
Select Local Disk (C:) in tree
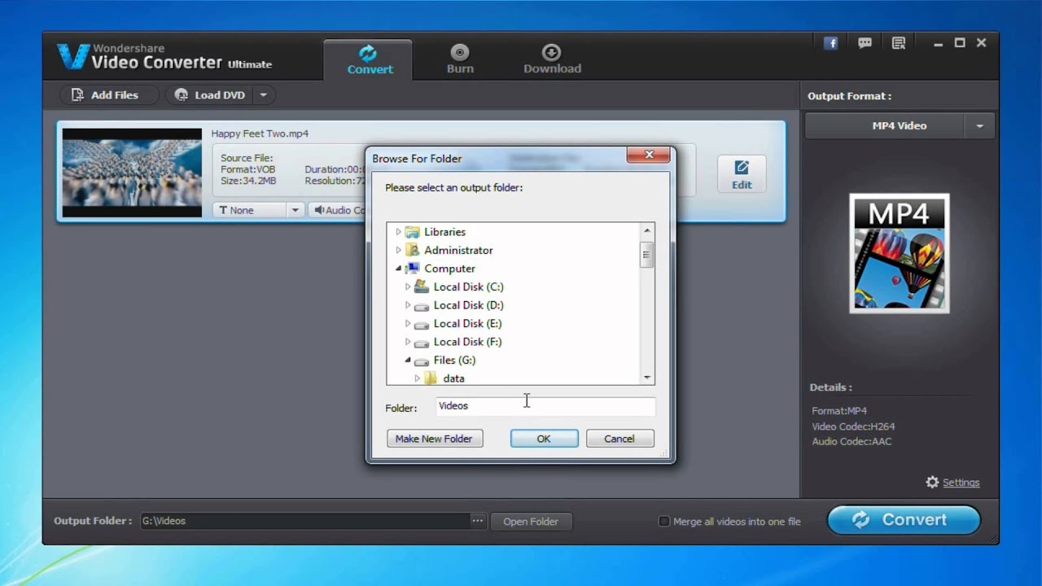[x=468, y=286]
